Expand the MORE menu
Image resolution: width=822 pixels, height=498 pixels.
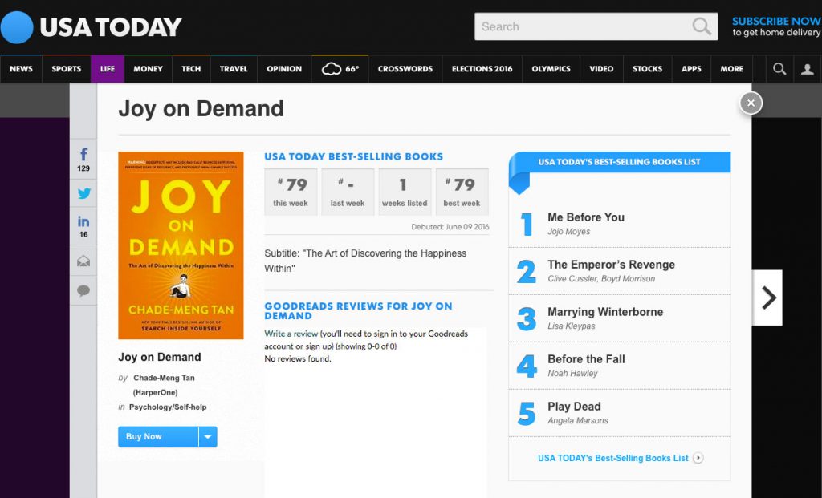pos(732,69)
